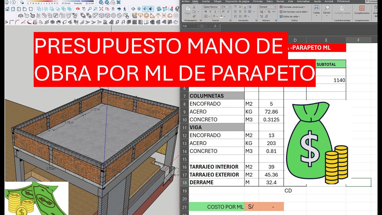Open Fuente group dialog launcher
Screen dimensions: 382x215
pos(230,20)
